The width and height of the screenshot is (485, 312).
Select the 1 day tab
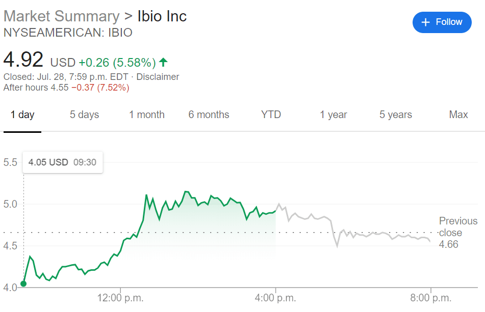click(x=22, y=115)
